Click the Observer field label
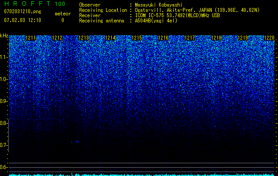The width and height of the screenshot is (278, 176). pos(90,5)
